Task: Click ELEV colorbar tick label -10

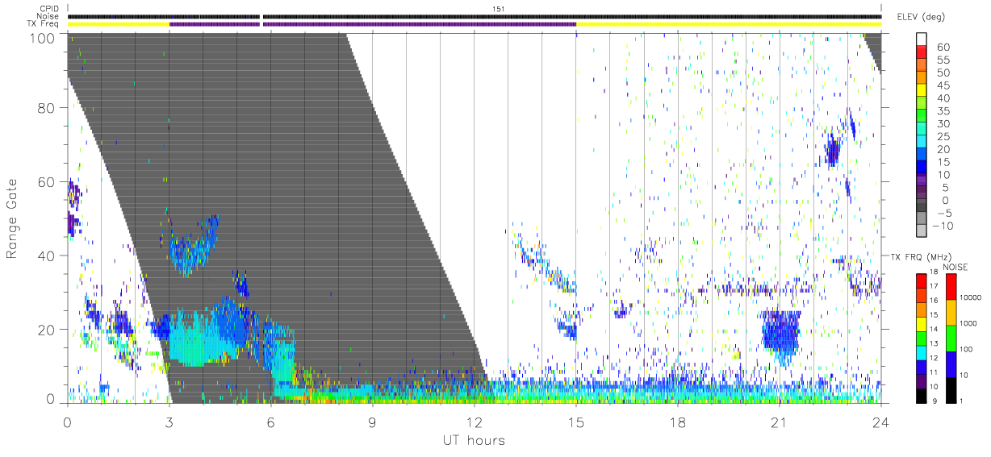Action: [941, 226]
